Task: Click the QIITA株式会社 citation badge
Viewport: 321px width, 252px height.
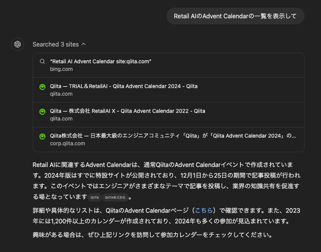Action: (x=116, y=197)
